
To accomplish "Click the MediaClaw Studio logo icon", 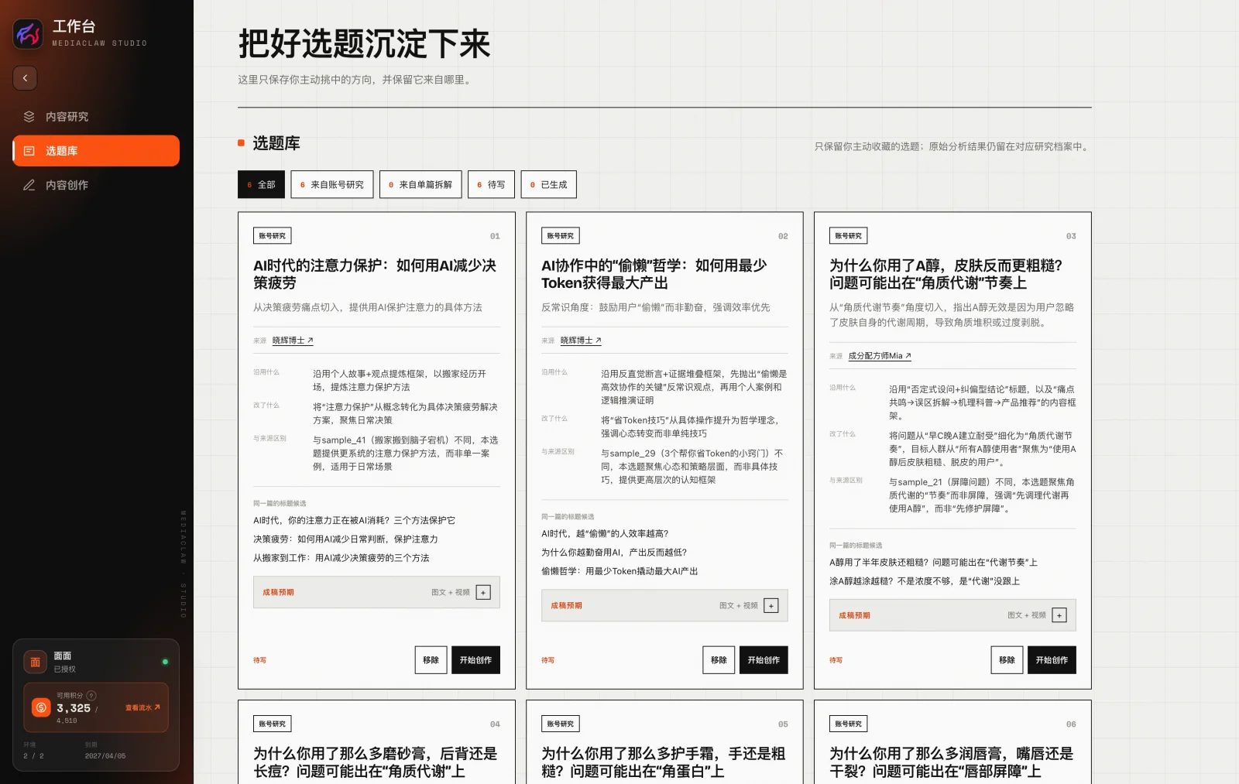I will coord(28,33).
